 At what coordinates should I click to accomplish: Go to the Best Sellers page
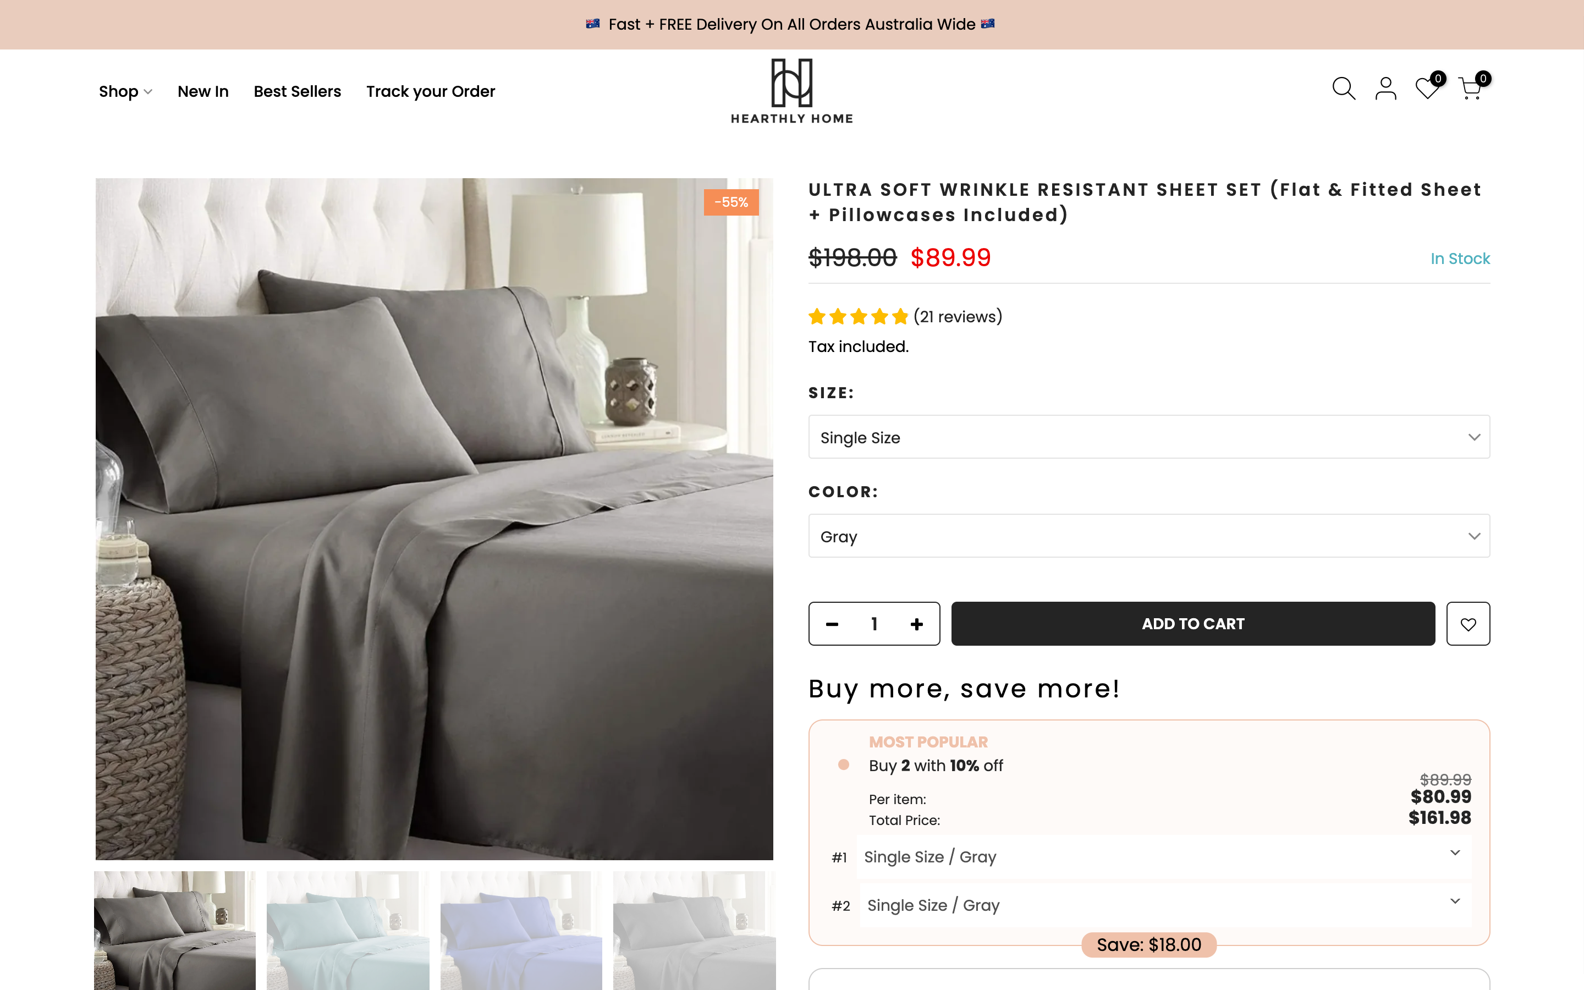pyautogui.click(x=297, y=91)
